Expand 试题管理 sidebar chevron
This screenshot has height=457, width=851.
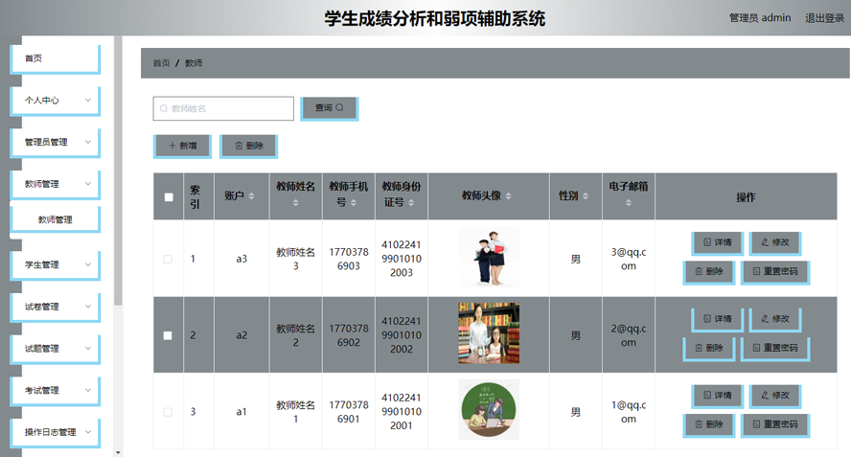click(88, 348)
